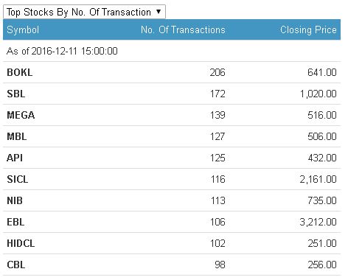Click SICL's closing price 2,161.00

318,179
